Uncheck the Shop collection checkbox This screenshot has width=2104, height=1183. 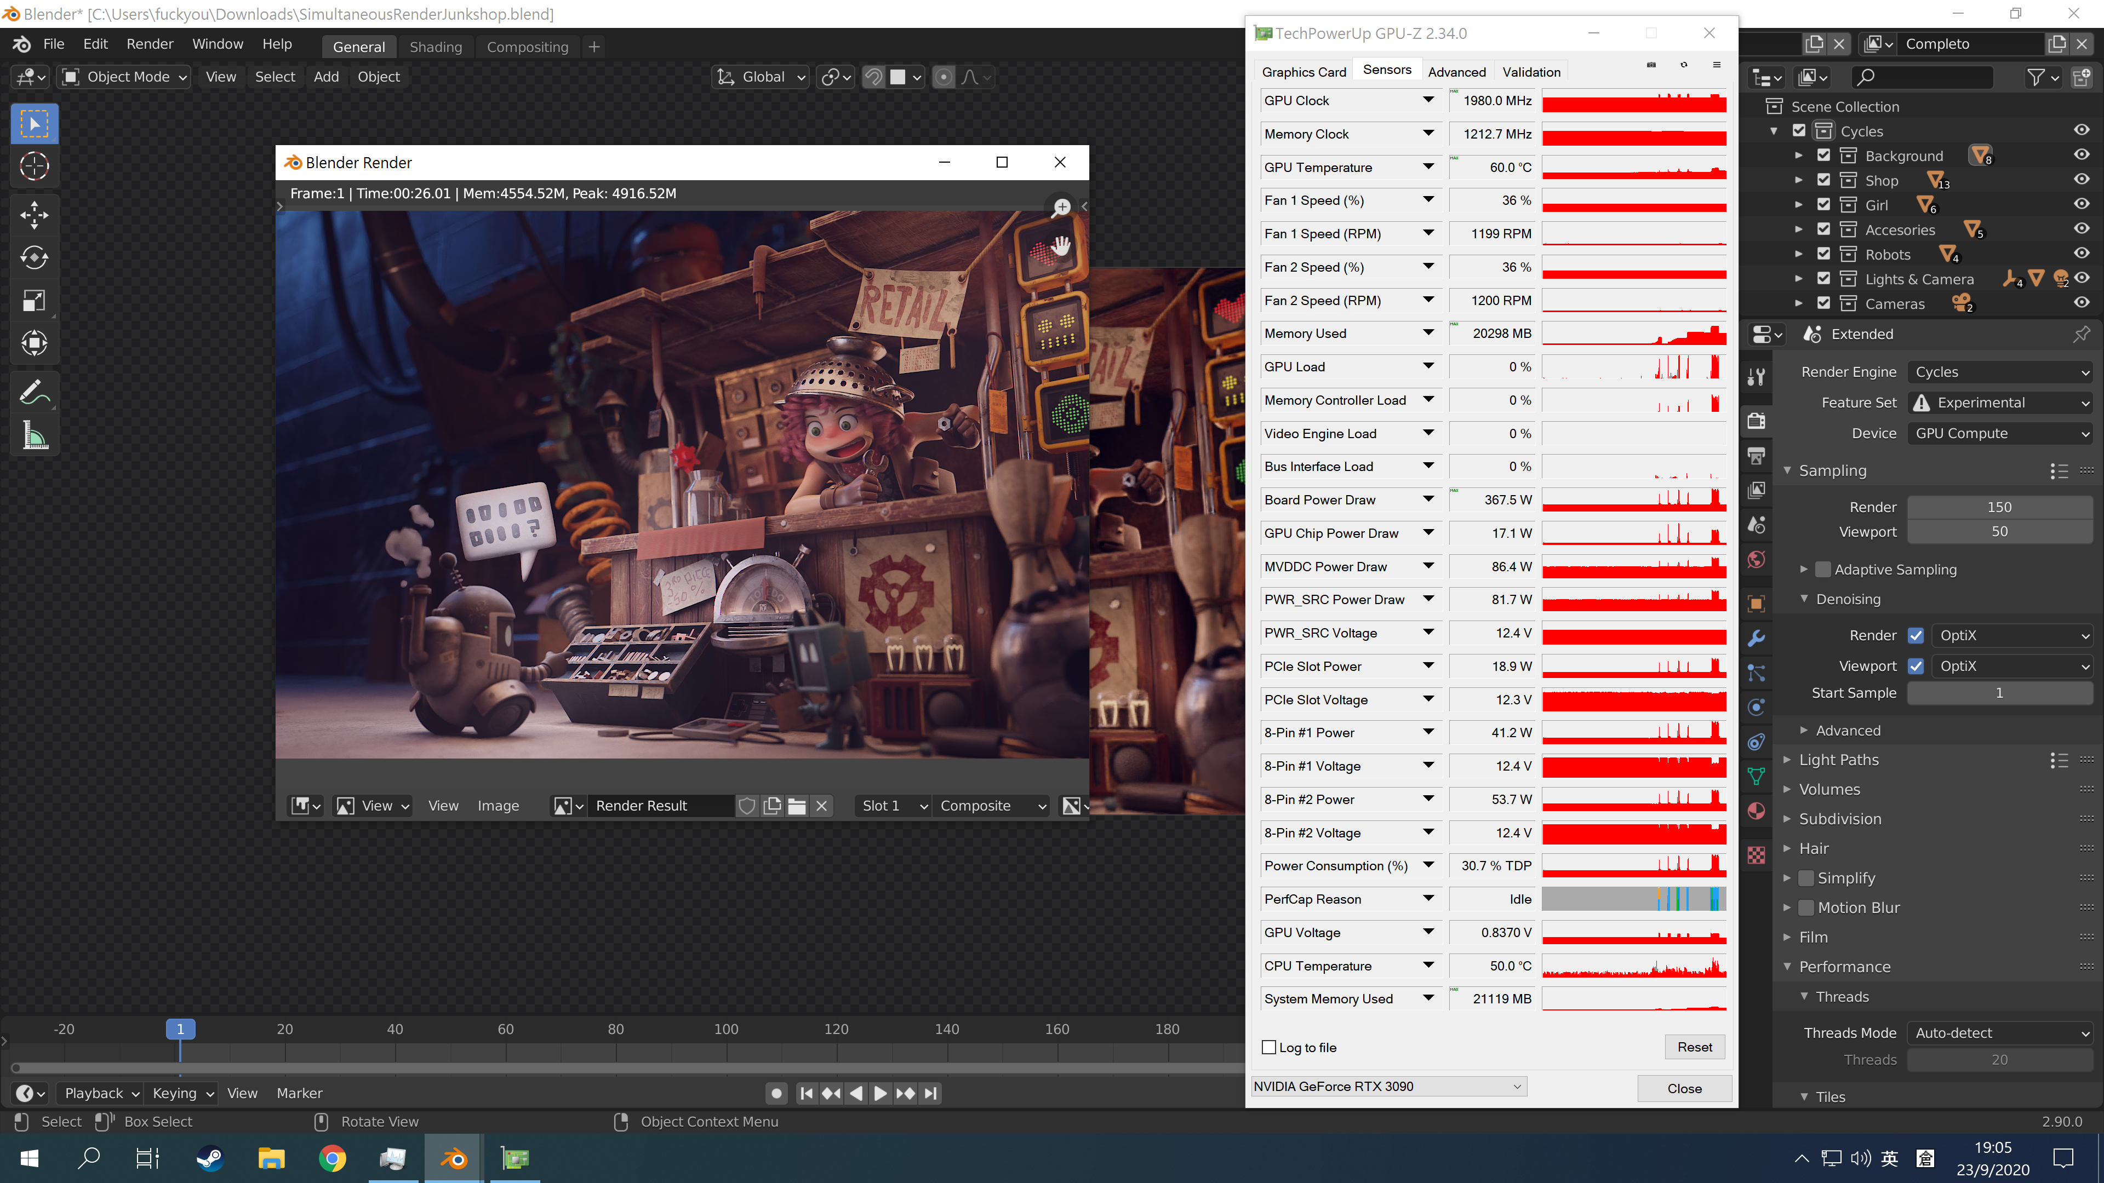1823,180
